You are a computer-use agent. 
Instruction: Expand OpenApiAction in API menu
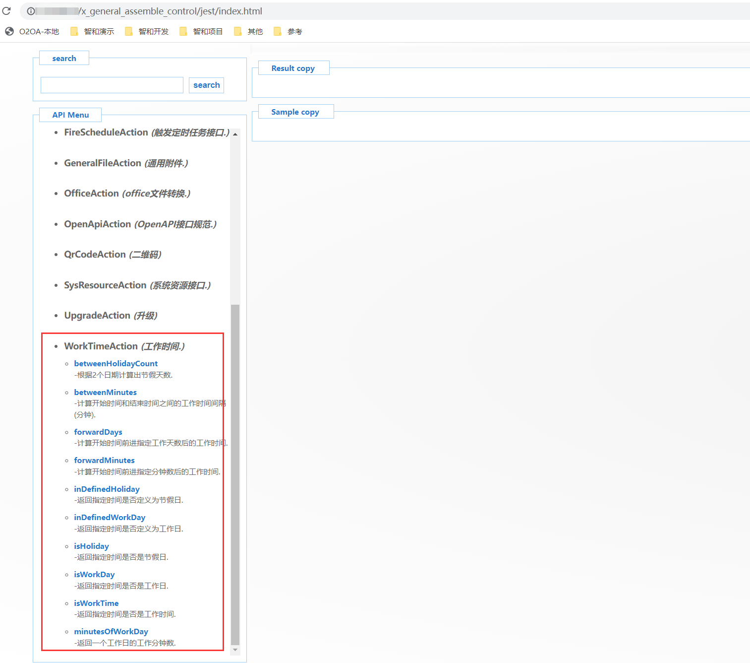pos(140,224)
